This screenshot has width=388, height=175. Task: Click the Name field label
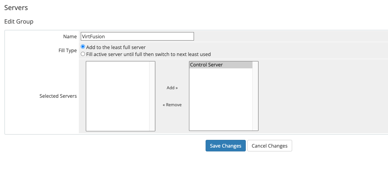(70, 37)
